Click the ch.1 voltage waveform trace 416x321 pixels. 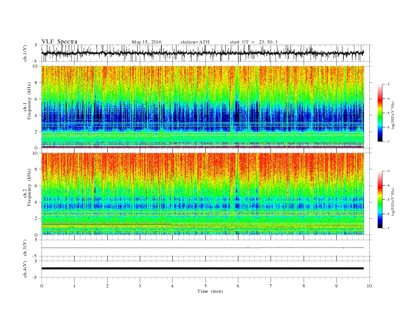(202, 53)
